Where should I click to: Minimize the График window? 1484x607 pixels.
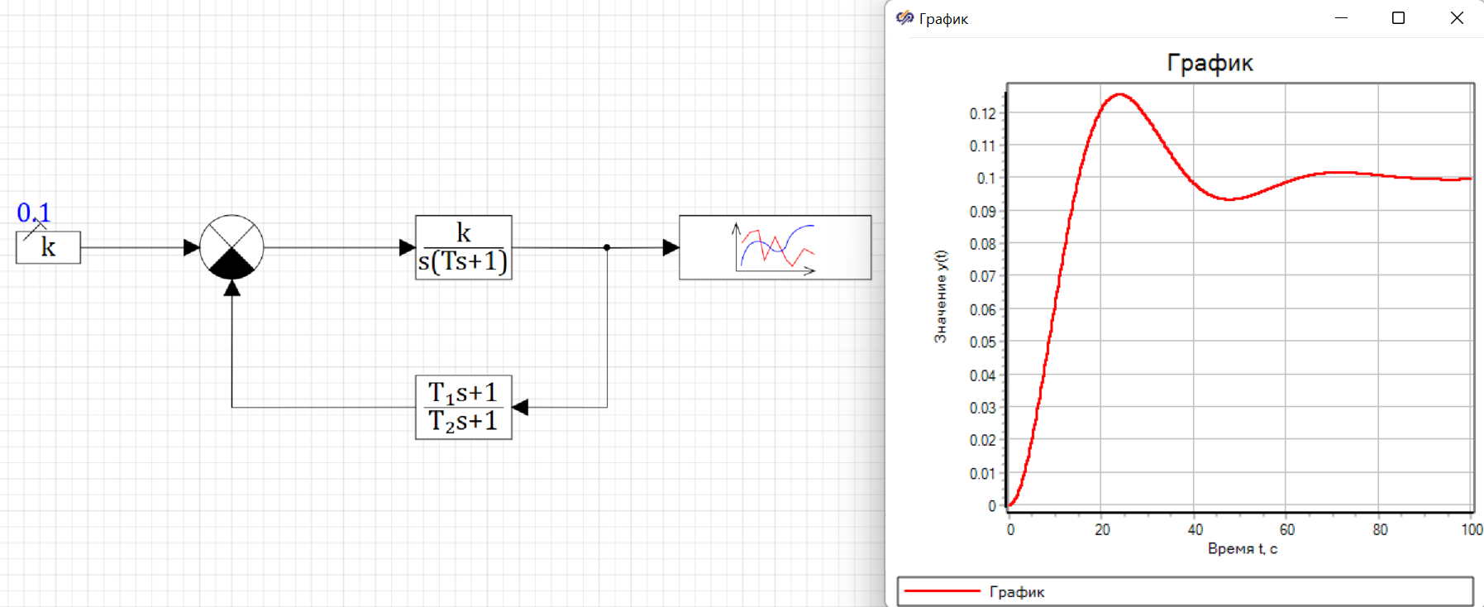tap(1341, 17)
